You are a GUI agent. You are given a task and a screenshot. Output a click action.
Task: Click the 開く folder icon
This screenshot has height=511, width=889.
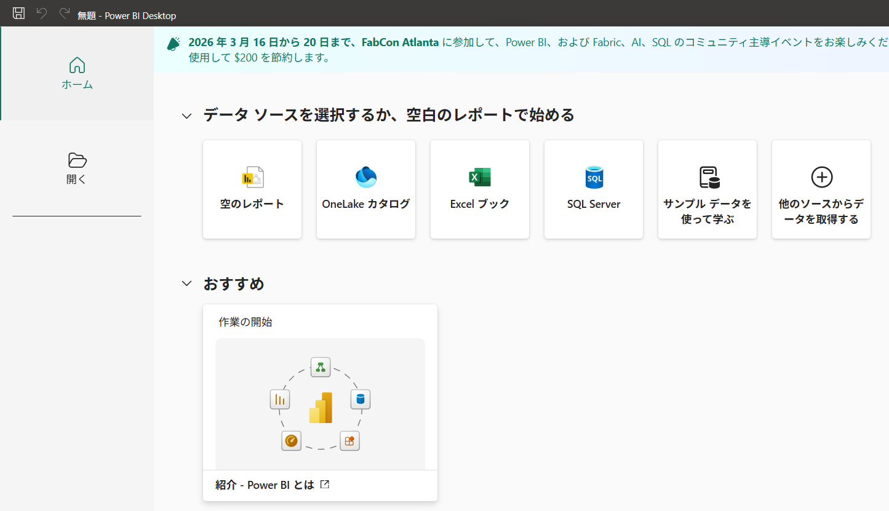[77, 160]
